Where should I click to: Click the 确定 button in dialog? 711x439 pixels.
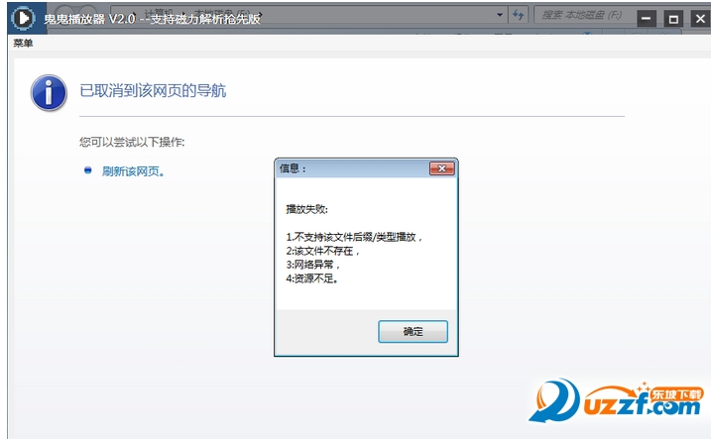tap(413, 332)
